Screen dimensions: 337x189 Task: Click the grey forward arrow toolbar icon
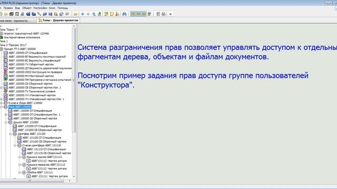88,14
